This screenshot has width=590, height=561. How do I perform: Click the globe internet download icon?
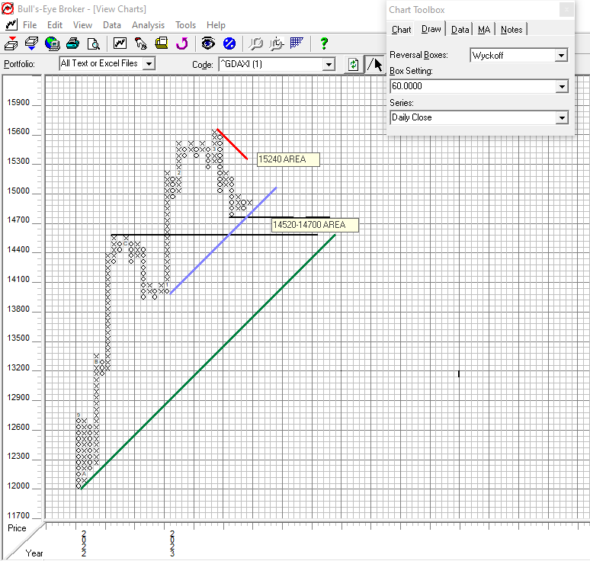pyautogui.click(x=53, y=43)
